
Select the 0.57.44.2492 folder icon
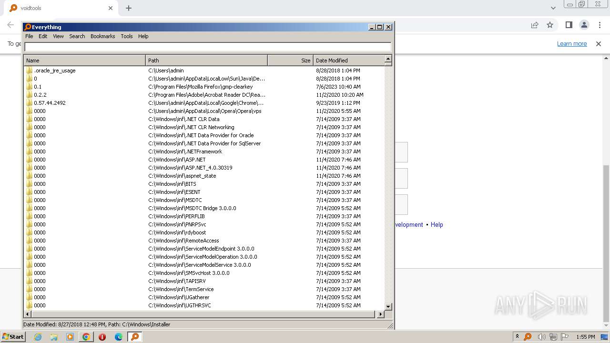pyautogui.click(x=29, y=103)
